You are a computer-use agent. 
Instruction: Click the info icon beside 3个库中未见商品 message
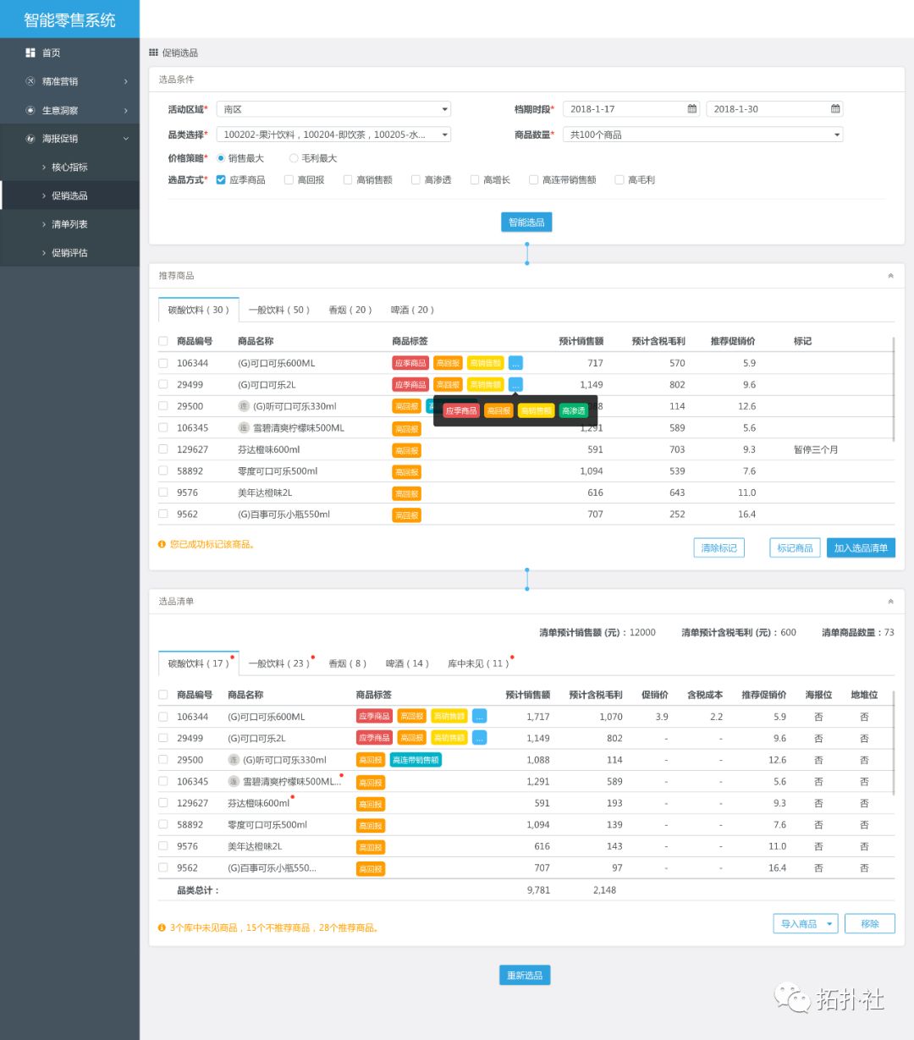[x=162, y=927]
